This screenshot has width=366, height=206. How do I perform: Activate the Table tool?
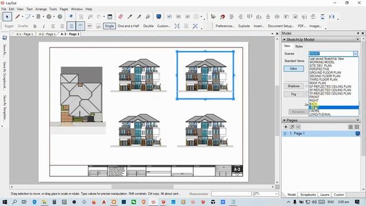point(110,17)
